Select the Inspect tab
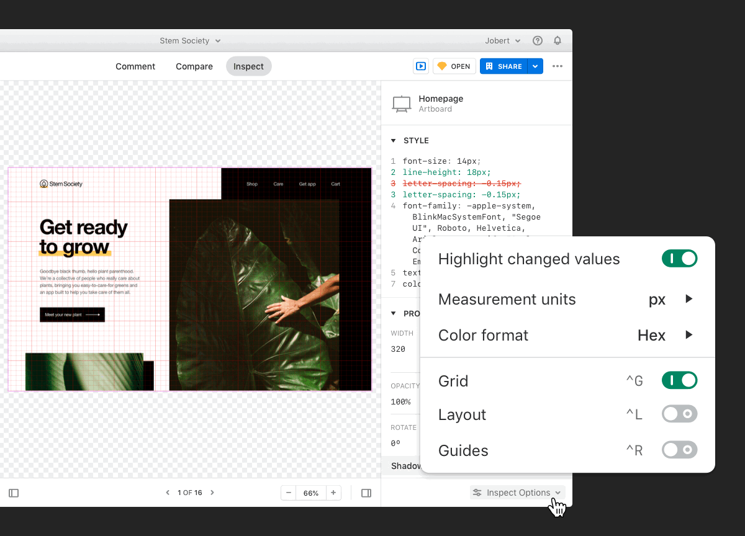Image resolution: width=745 pixels, height=536 pixels. pyautogui.click(x=248, y=66)
